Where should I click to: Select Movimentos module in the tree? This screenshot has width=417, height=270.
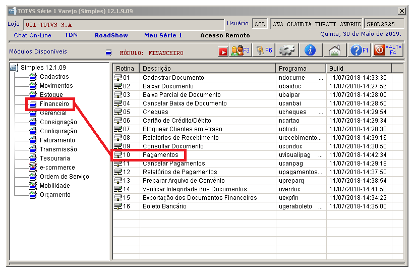pos(56,86)
